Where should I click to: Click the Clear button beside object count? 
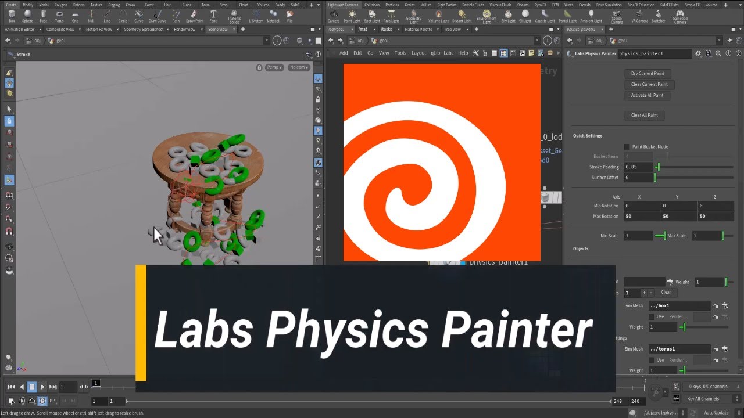click(x=666, y=293)
